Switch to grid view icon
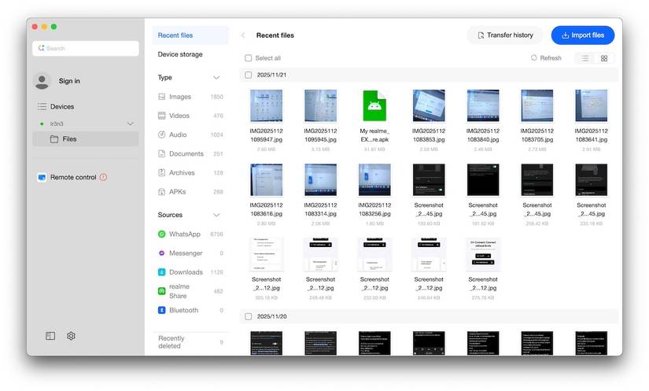The image size is (649, 391). click(604, 58)
